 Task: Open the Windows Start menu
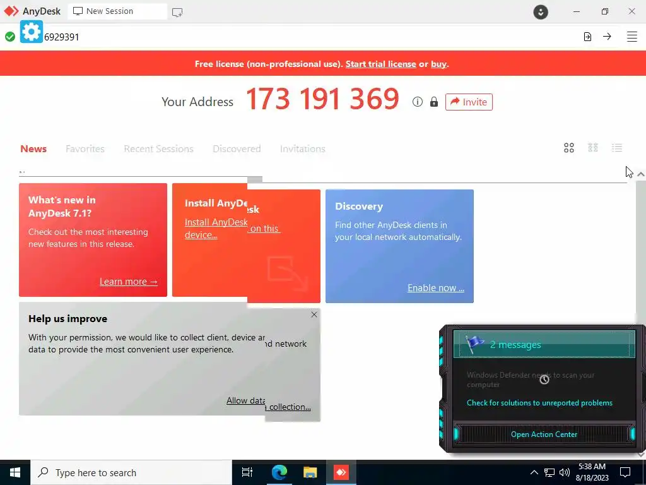[15, 472]
